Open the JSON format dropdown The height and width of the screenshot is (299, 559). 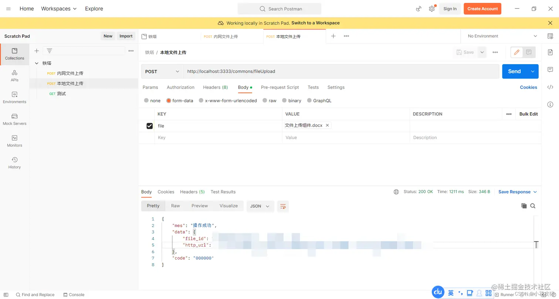pos(260,206)
